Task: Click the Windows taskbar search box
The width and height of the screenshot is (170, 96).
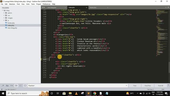Action: 27,93
